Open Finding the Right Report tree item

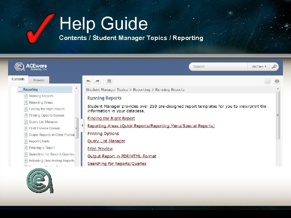click(x=47, y=109)
